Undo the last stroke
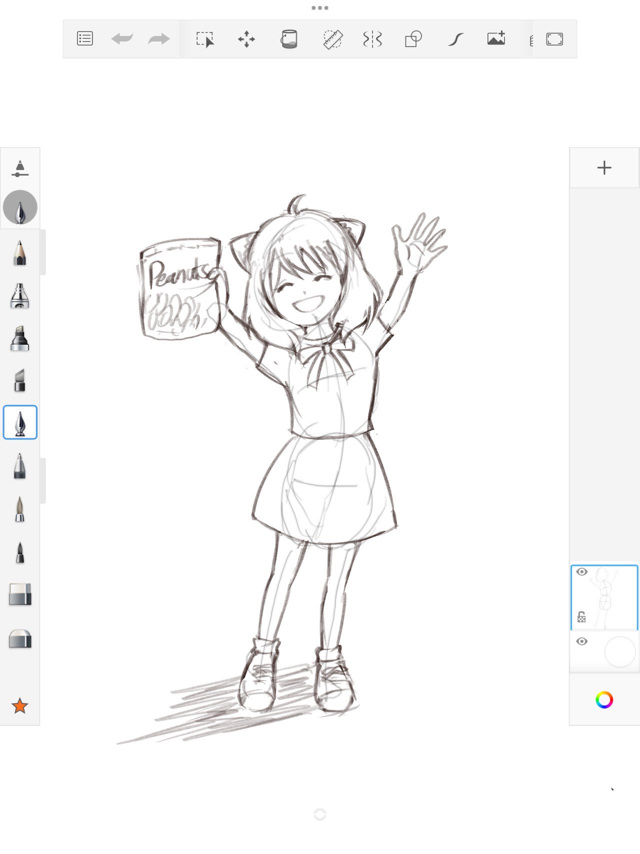The width and height of the screenshot is (640, 854). pos(122,39)
